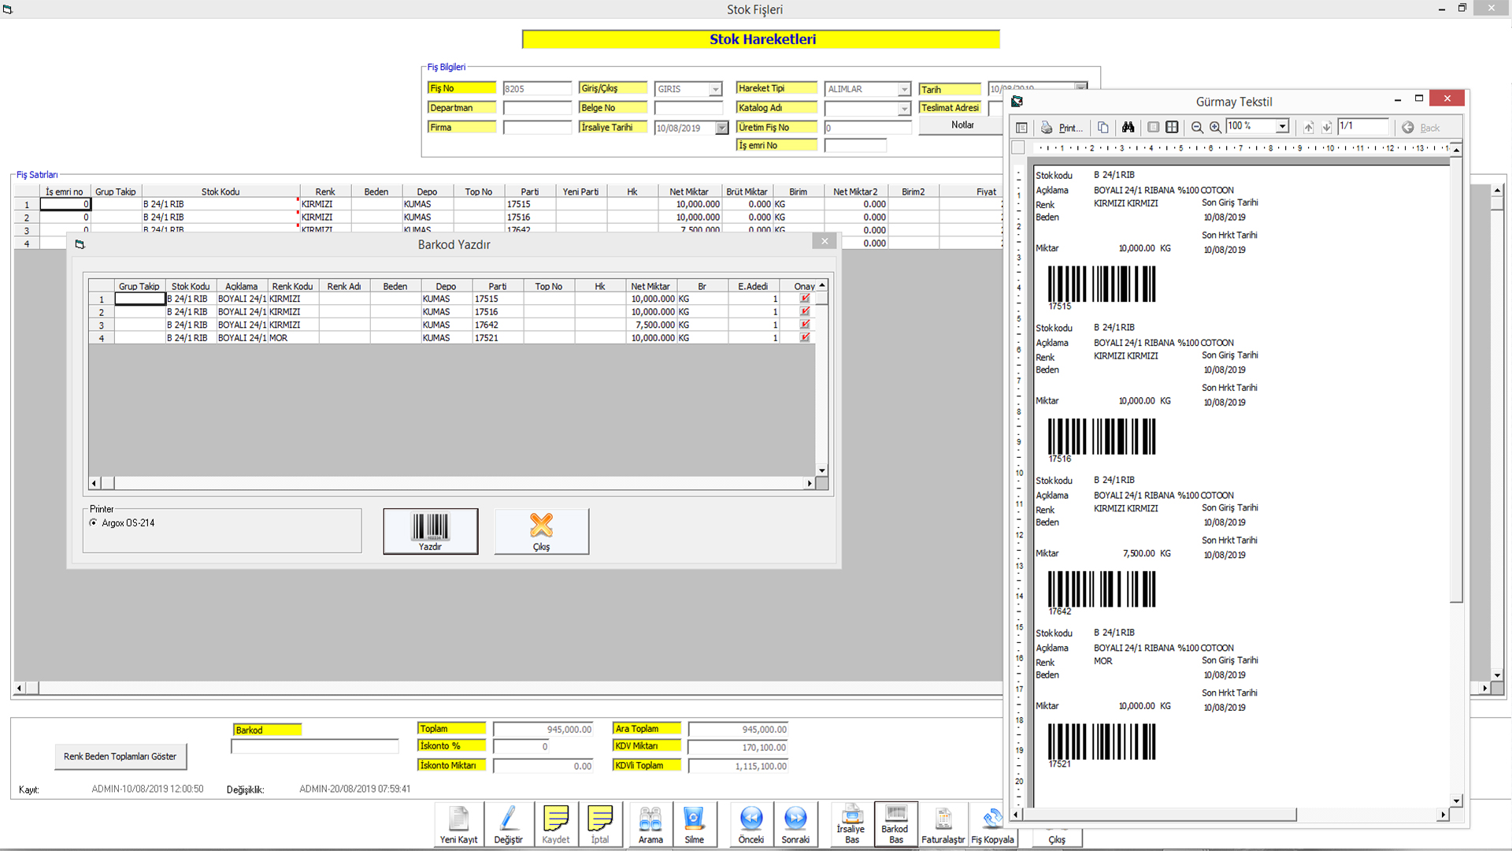Click the Print... toolbar item

[x=1062, y=128]
